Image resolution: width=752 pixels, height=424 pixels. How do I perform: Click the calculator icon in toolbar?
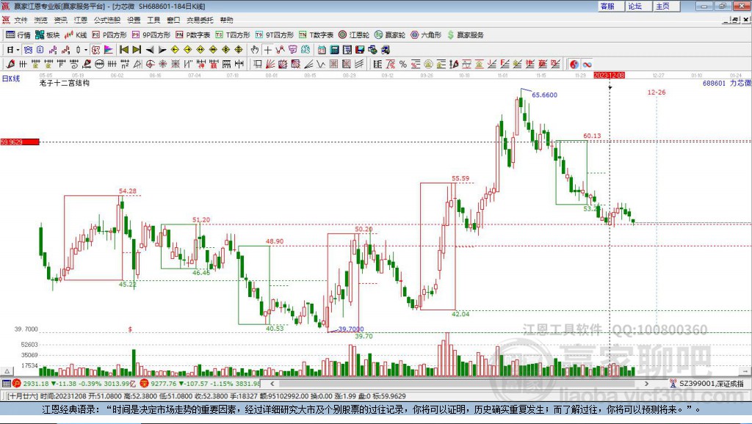click(334, 50)
